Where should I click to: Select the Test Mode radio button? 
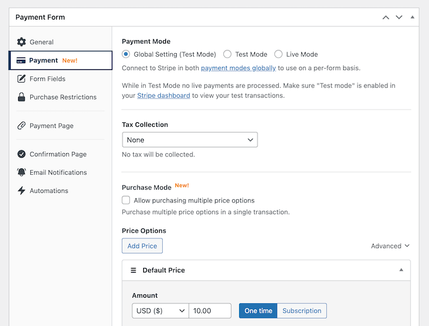227,54
